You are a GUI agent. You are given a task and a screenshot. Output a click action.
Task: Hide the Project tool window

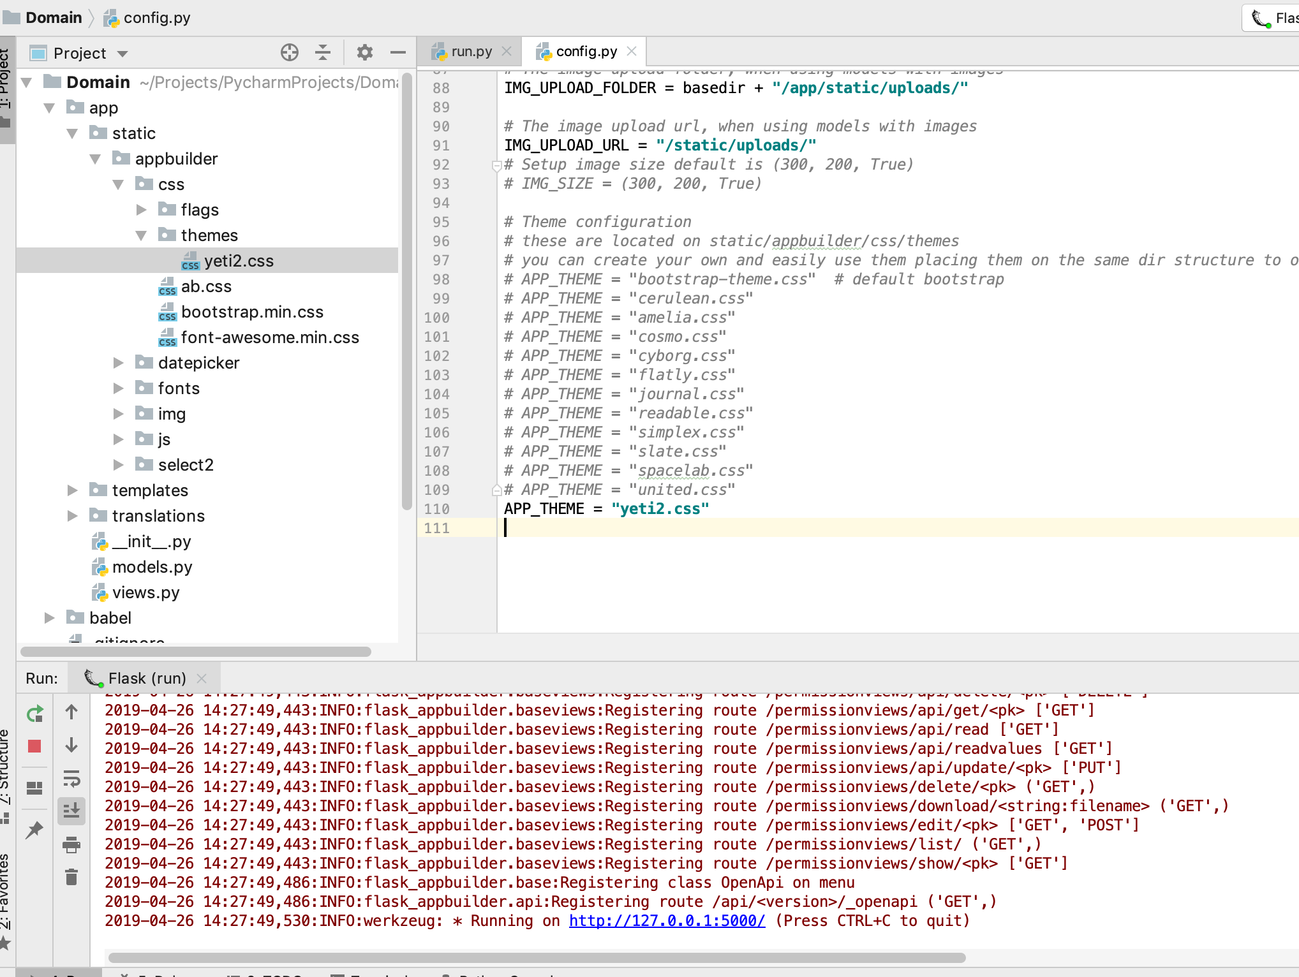pyautogui.click(x=397, y=53)
